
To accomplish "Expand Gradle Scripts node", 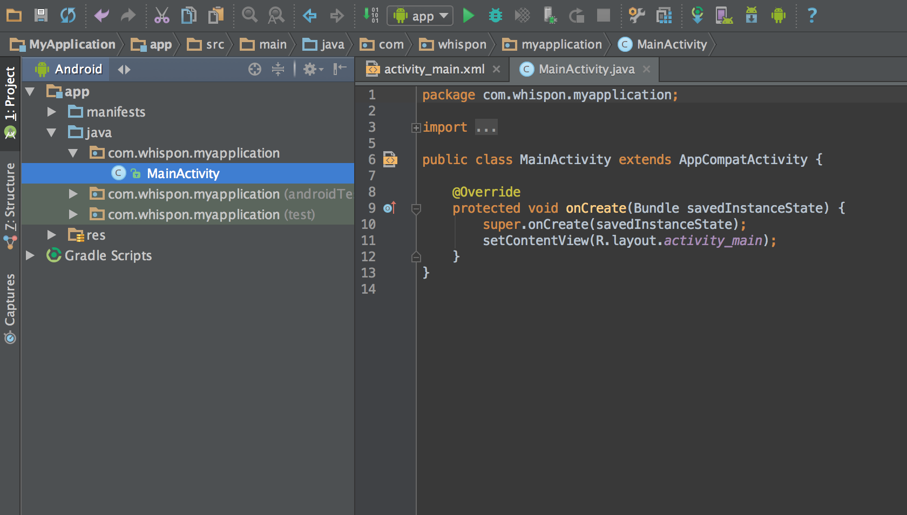I will pos(30,255).
